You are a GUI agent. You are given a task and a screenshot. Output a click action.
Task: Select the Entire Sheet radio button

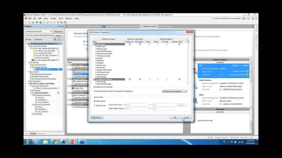coord(95,101)
